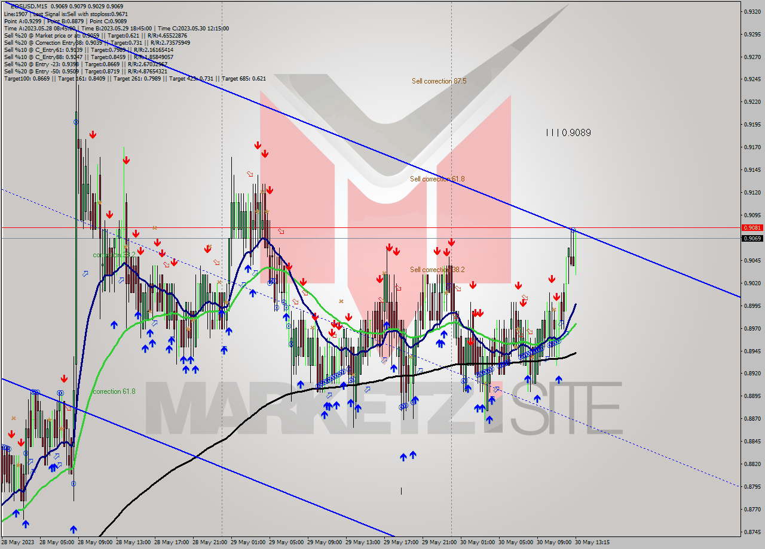This screenshot has width=765, height=549.
Task: Click the 'Sell %20 @ Correction Entry38' line
Action: 97,42
